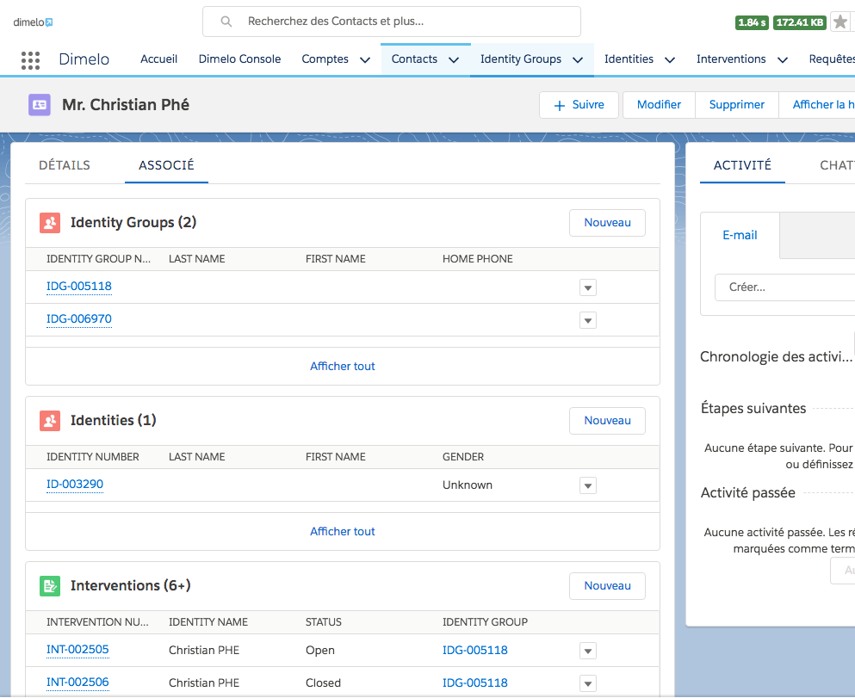The image size is (855, 698).
Task: Open the INT-002506 intervention link
Action: click(77, 683)
